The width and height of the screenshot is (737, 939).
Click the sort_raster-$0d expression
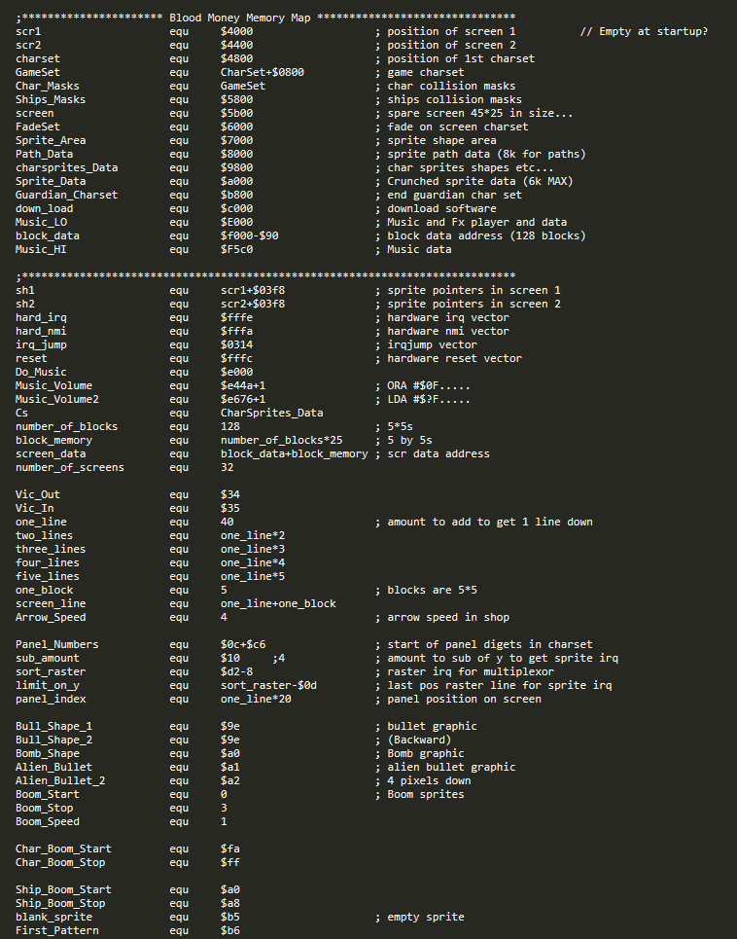268,685
